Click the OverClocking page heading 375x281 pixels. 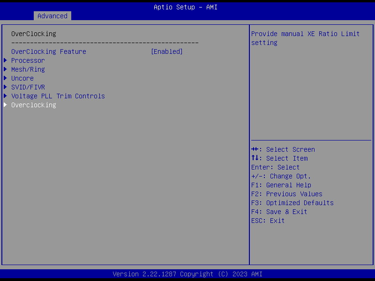click(x=33, y=34)
